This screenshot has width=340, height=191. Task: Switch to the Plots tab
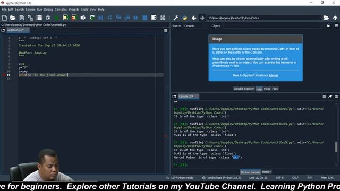coord(267,89)
